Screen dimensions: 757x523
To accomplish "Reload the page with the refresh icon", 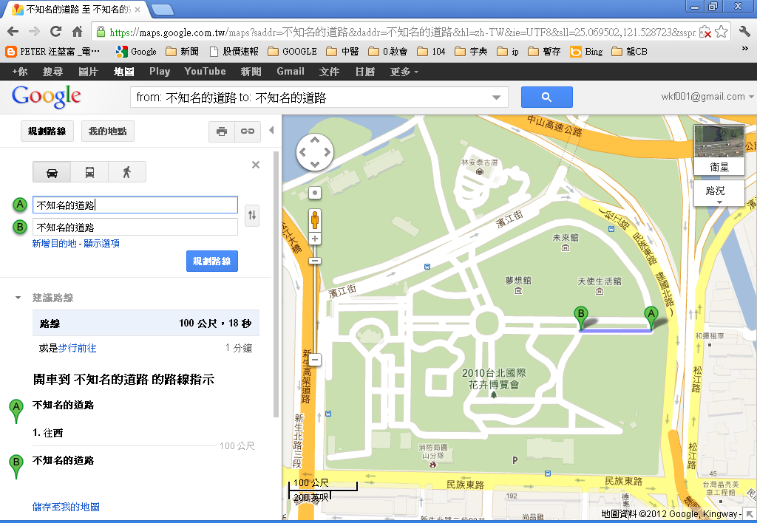I will [55, 32].
